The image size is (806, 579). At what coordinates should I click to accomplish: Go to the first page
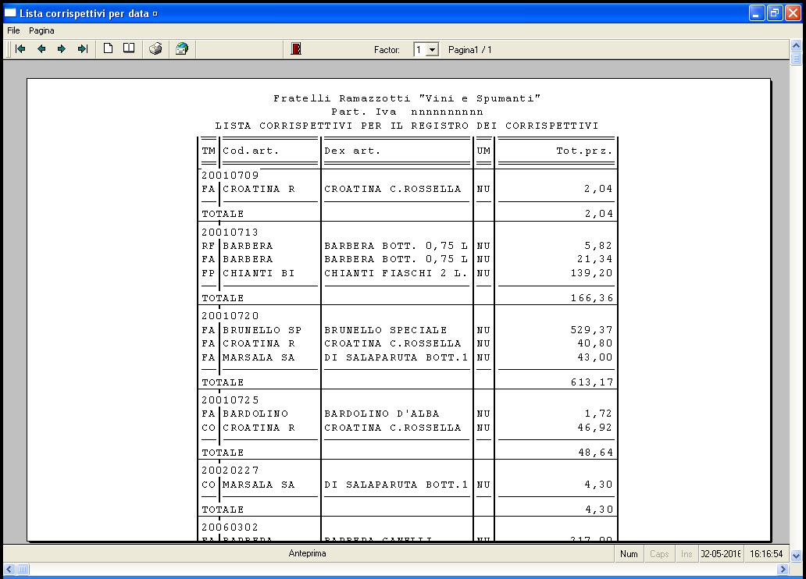click(x=20, y=49)
